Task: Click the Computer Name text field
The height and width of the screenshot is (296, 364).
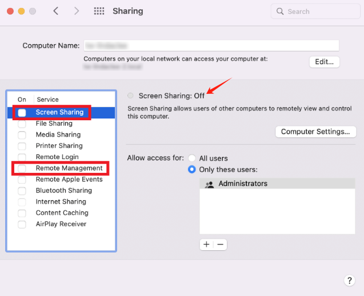Action: [x=211, y=46]
